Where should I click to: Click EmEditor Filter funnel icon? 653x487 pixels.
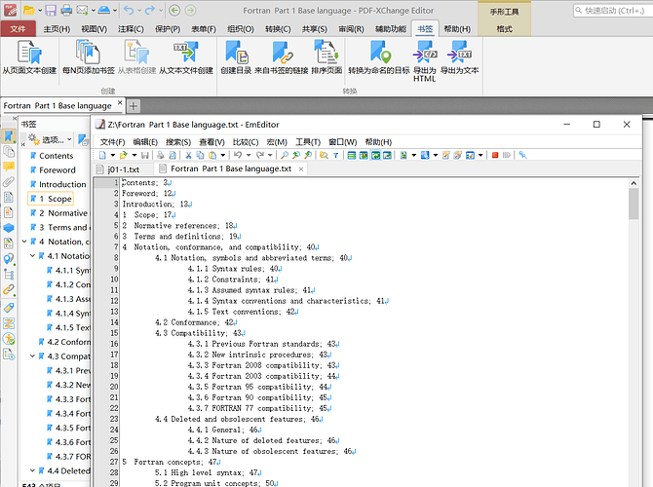pyautogui.click(x=335, y=155)
